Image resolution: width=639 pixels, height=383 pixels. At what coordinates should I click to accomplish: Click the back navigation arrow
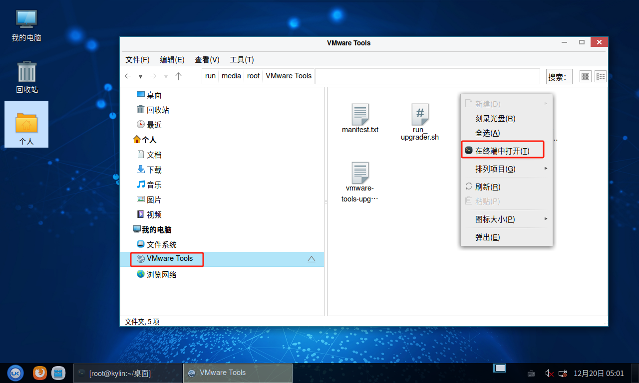128,76
